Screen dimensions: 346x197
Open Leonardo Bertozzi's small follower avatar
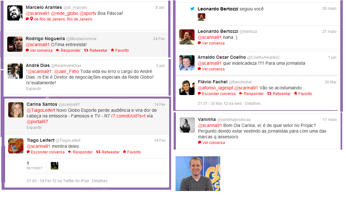[x=202, y=17]
